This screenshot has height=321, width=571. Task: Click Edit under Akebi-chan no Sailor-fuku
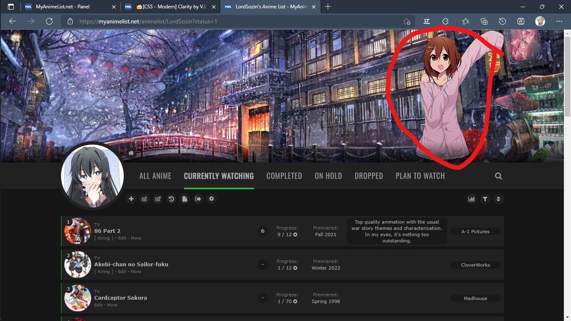122,272
